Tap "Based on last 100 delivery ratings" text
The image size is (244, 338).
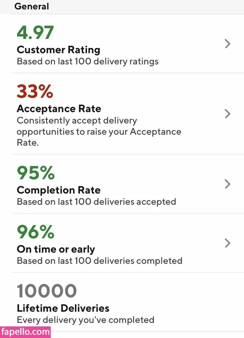87,61
